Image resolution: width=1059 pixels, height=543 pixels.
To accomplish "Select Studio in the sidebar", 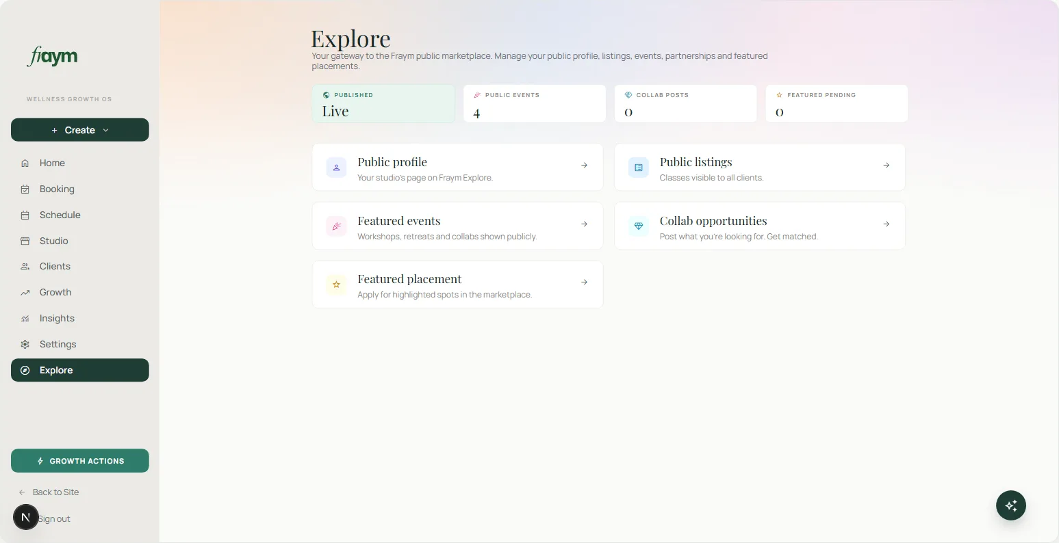I will coord(80,241).
